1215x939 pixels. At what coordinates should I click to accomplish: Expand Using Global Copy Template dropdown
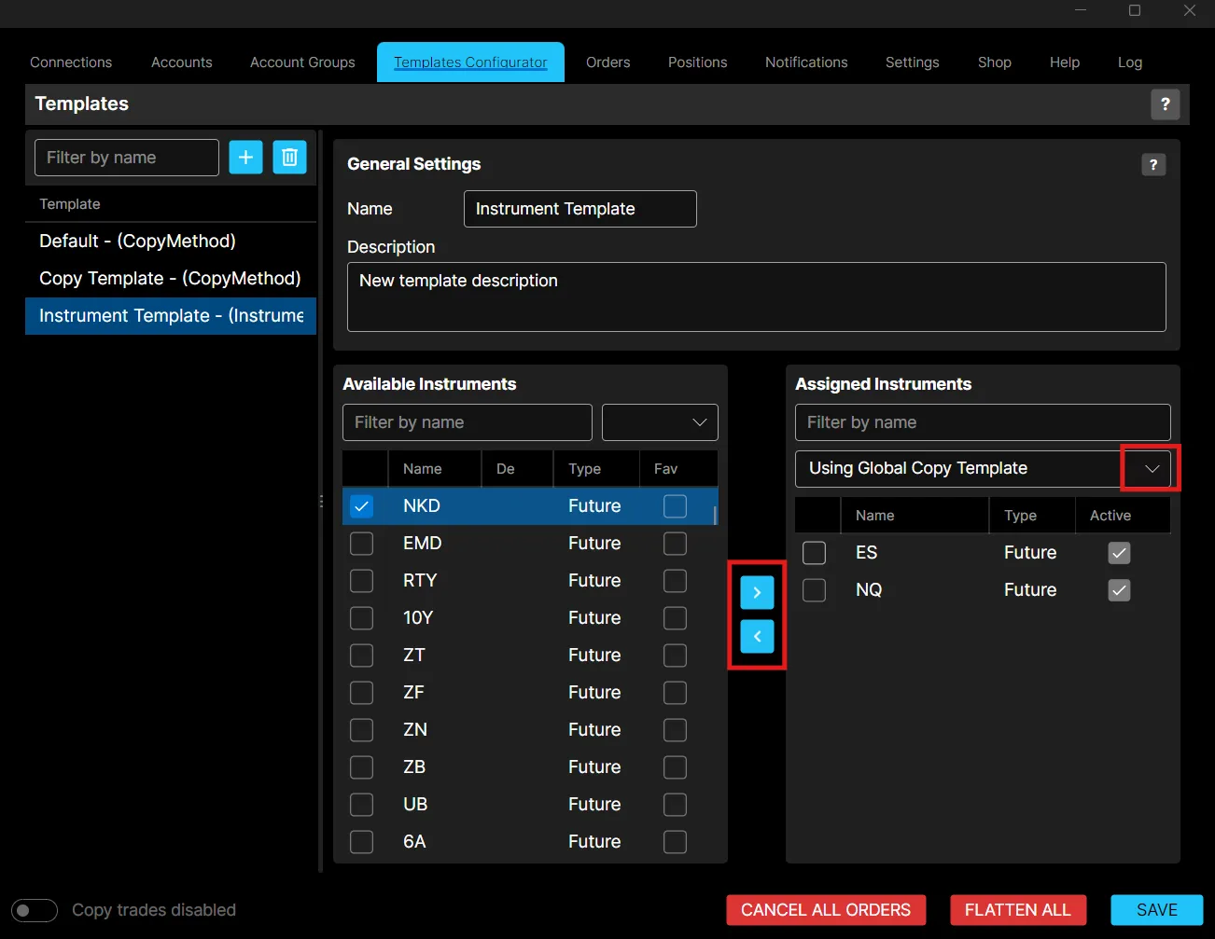pos(1152,468)
